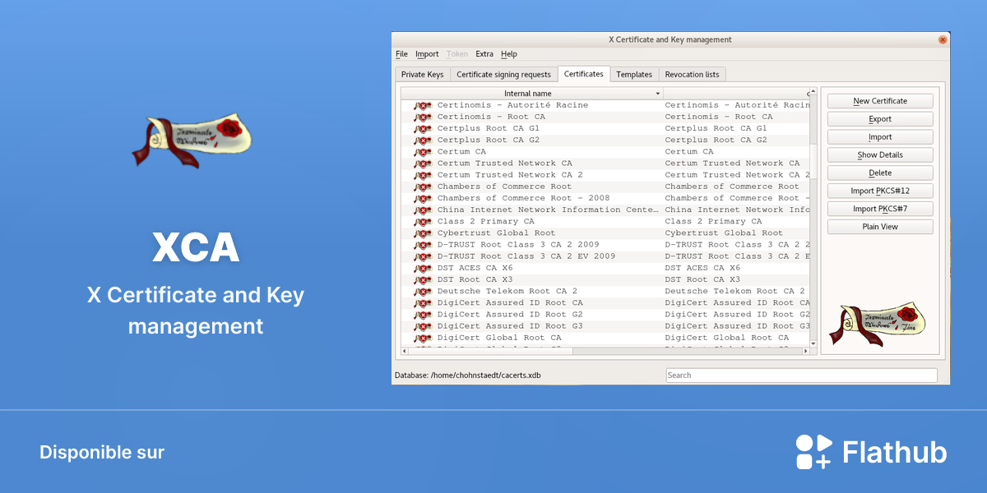Click Import PKCS#7 button
Screen dimensions: 987x493
(880, 209)
